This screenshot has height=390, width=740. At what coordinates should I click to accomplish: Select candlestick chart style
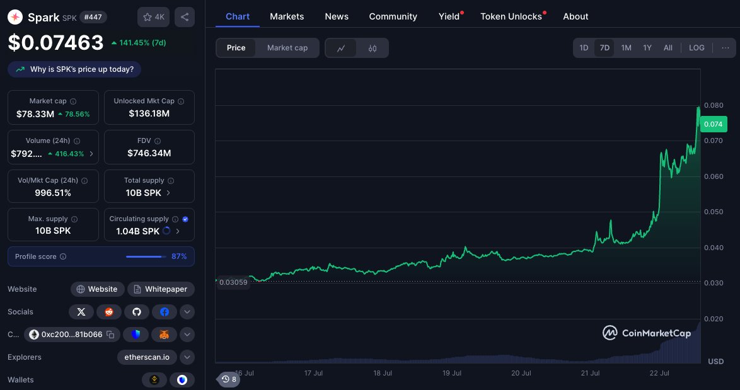373,48
